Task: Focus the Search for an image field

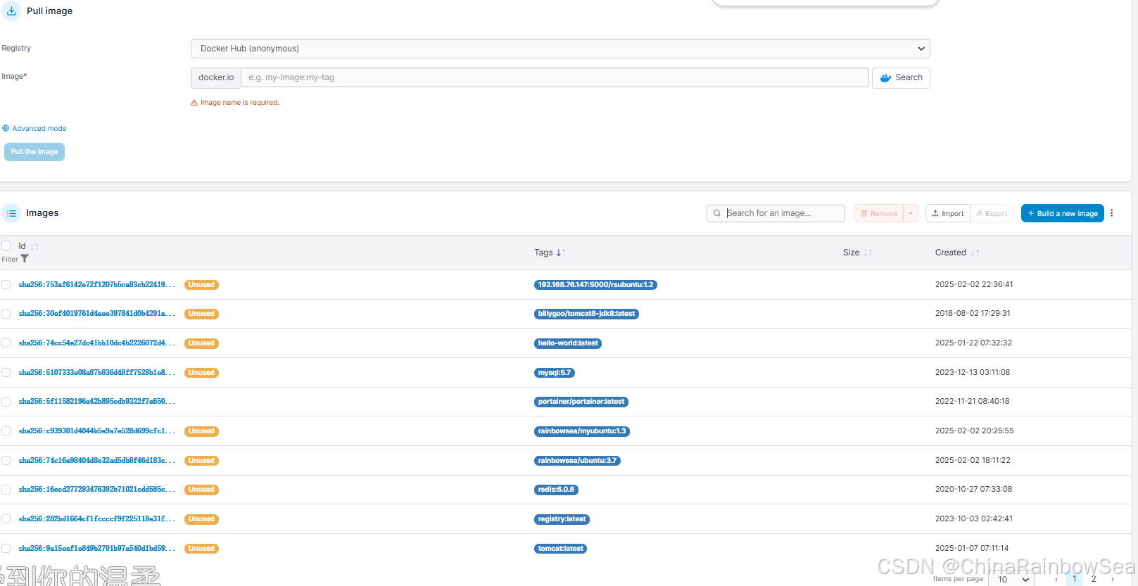Action: click(x=776, y=213)
